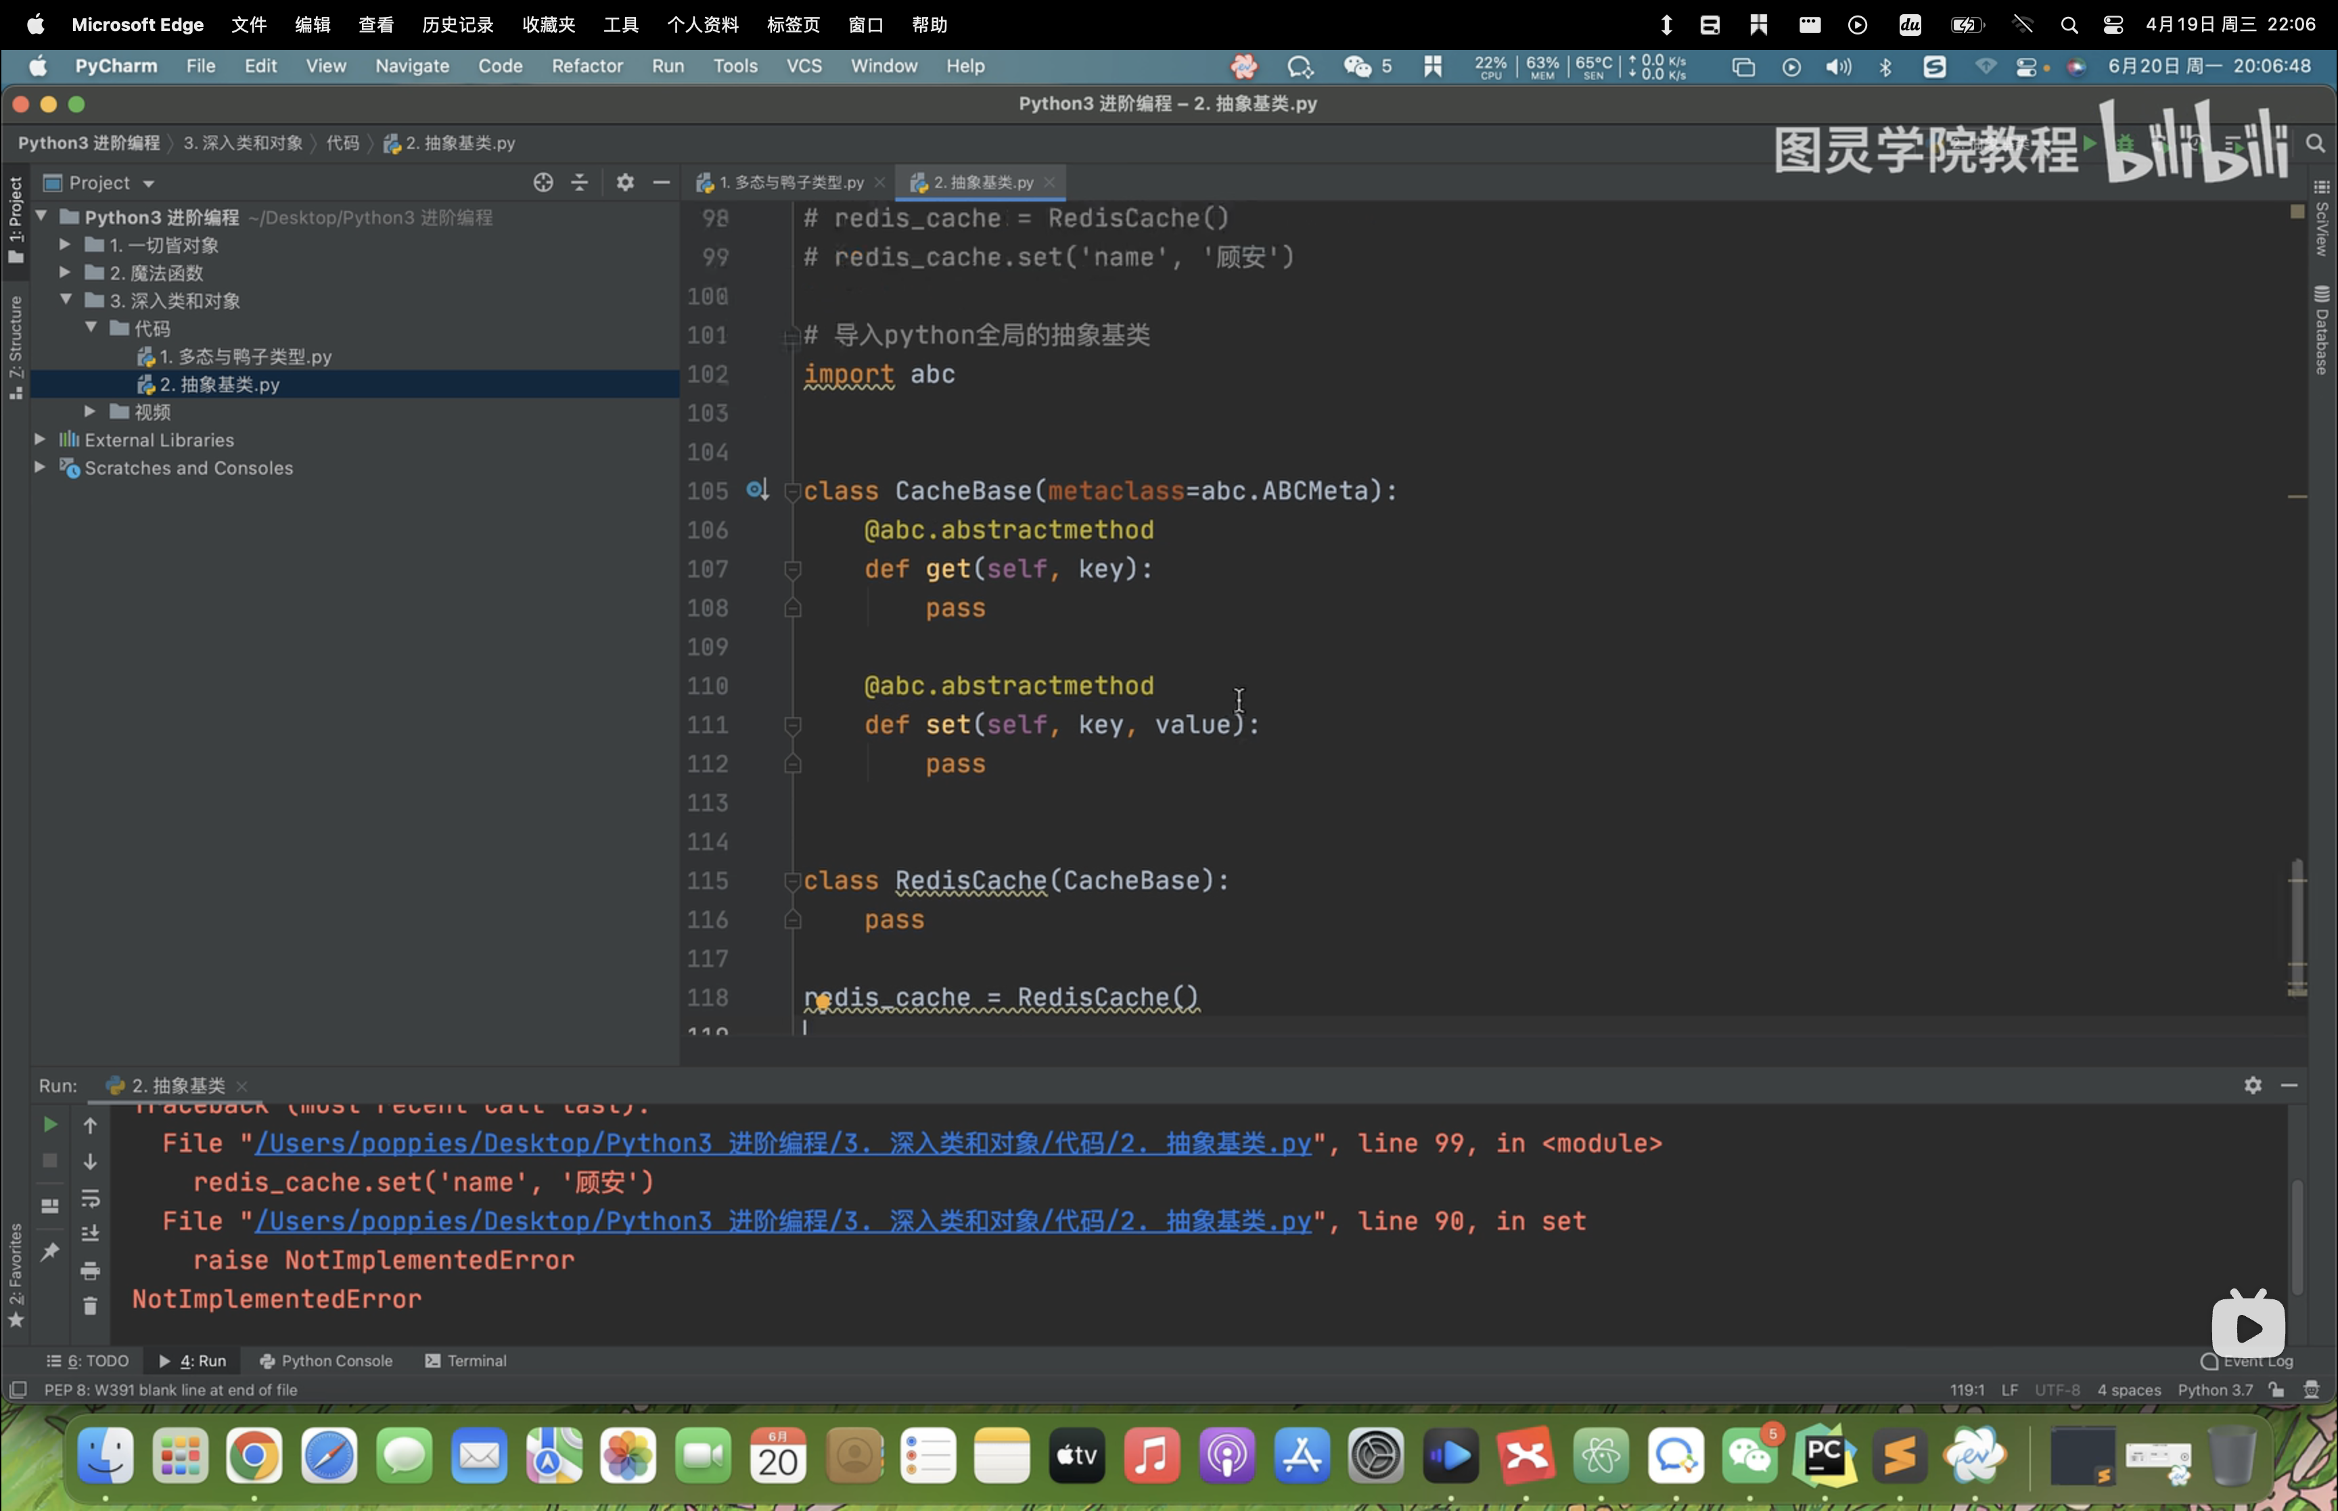Toggle soft-wrap in Run console
The image size is (2338, 1511).
coord(90,1198)
